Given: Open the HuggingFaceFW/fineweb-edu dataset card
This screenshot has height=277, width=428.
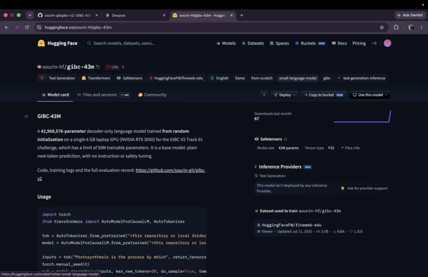Looking at the screenshot, I should click(322, 228).
